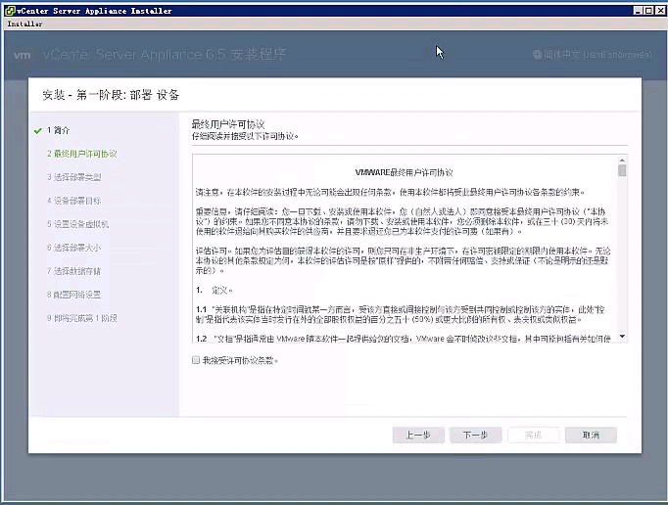Open the 简体中文 language selector

point(592,55)
